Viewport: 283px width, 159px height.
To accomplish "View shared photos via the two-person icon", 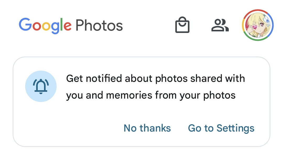I will point(220,25).
